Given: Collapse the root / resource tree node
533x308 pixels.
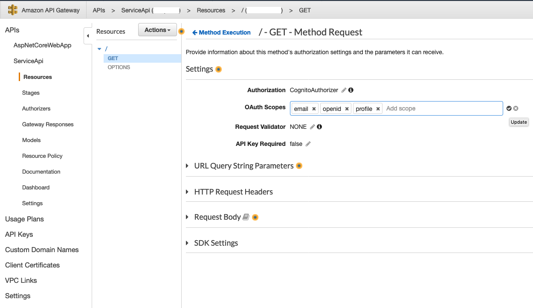Looking at the screenshot, I should pos(99,49).
